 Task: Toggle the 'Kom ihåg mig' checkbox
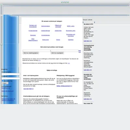[x=3, y=81]
